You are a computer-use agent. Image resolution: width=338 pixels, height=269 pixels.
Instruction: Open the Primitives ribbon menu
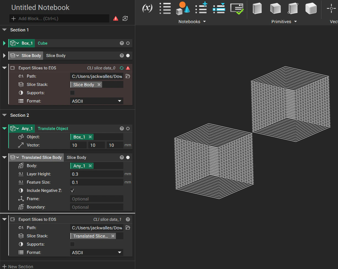(x=284, y=21)
